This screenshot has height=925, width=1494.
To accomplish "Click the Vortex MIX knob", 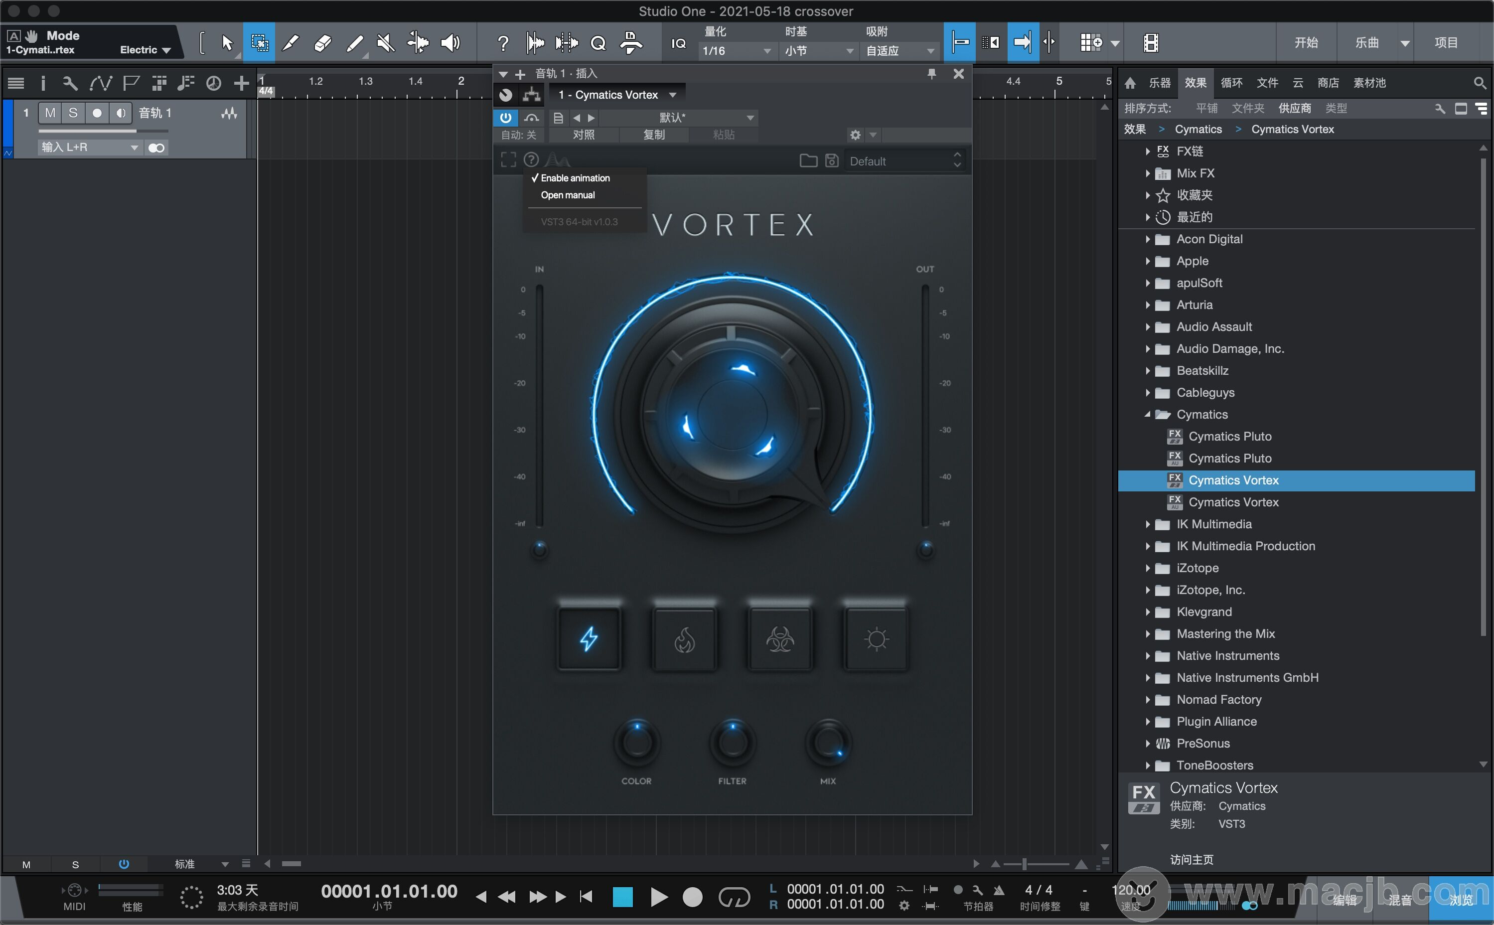I will click(x=828, y=743).
